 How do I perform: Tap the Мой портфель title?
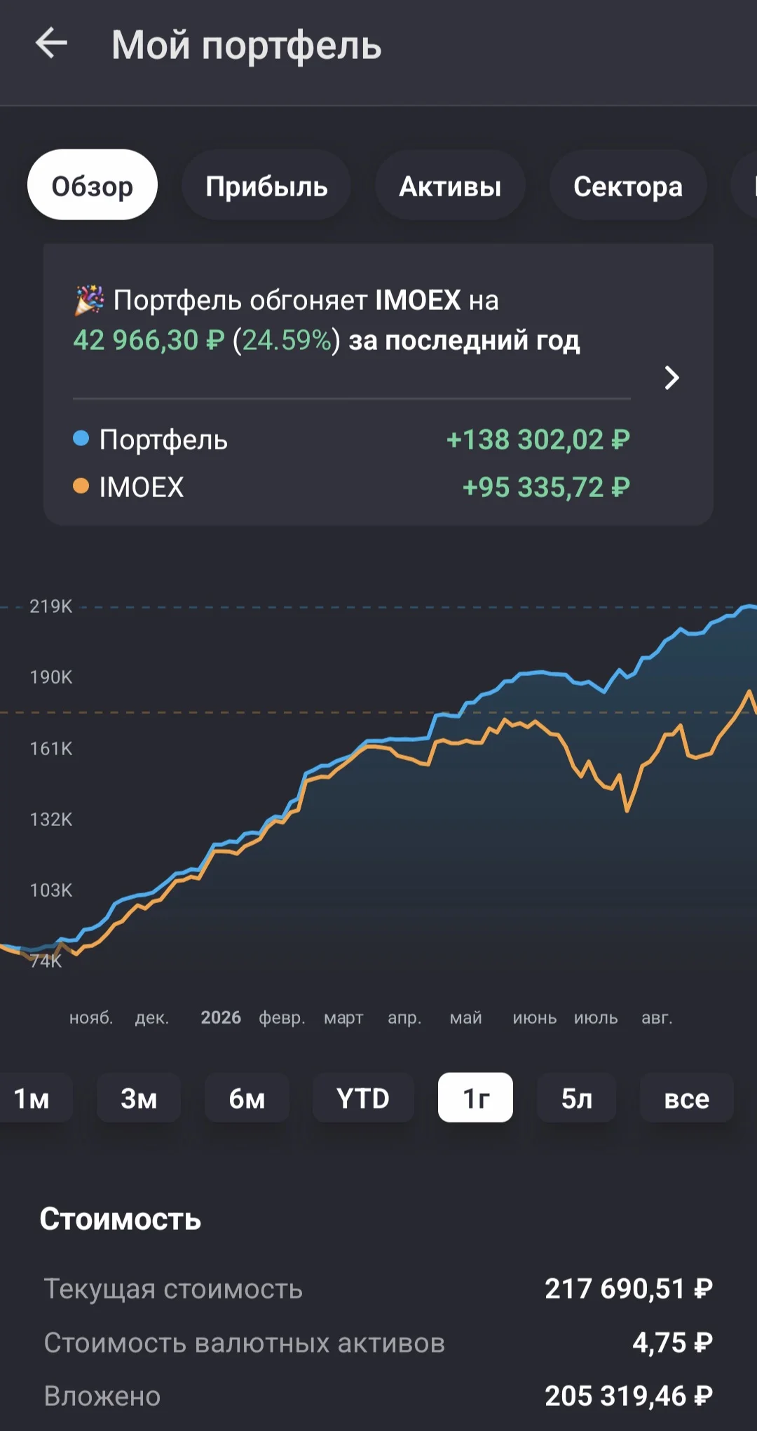(247, 46)
